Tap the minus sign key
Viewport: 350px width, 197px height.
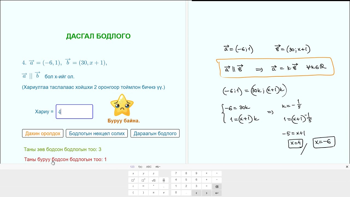tap(217, 180)
